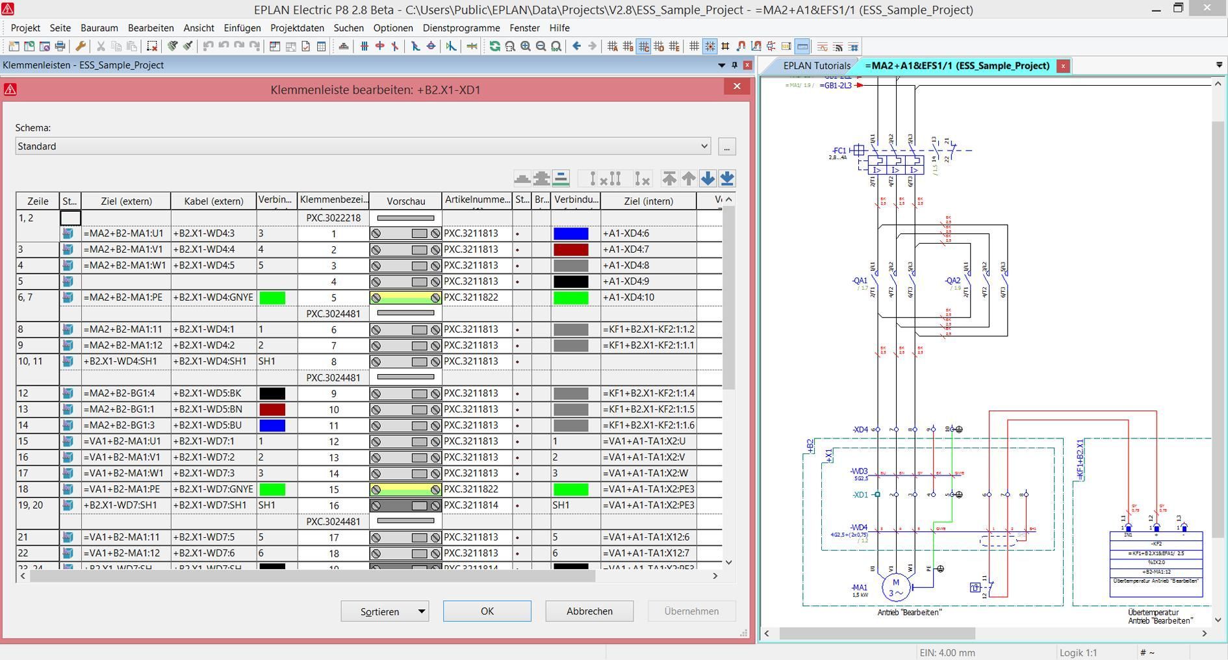Click the Abbrechen button

coord(589,611)
